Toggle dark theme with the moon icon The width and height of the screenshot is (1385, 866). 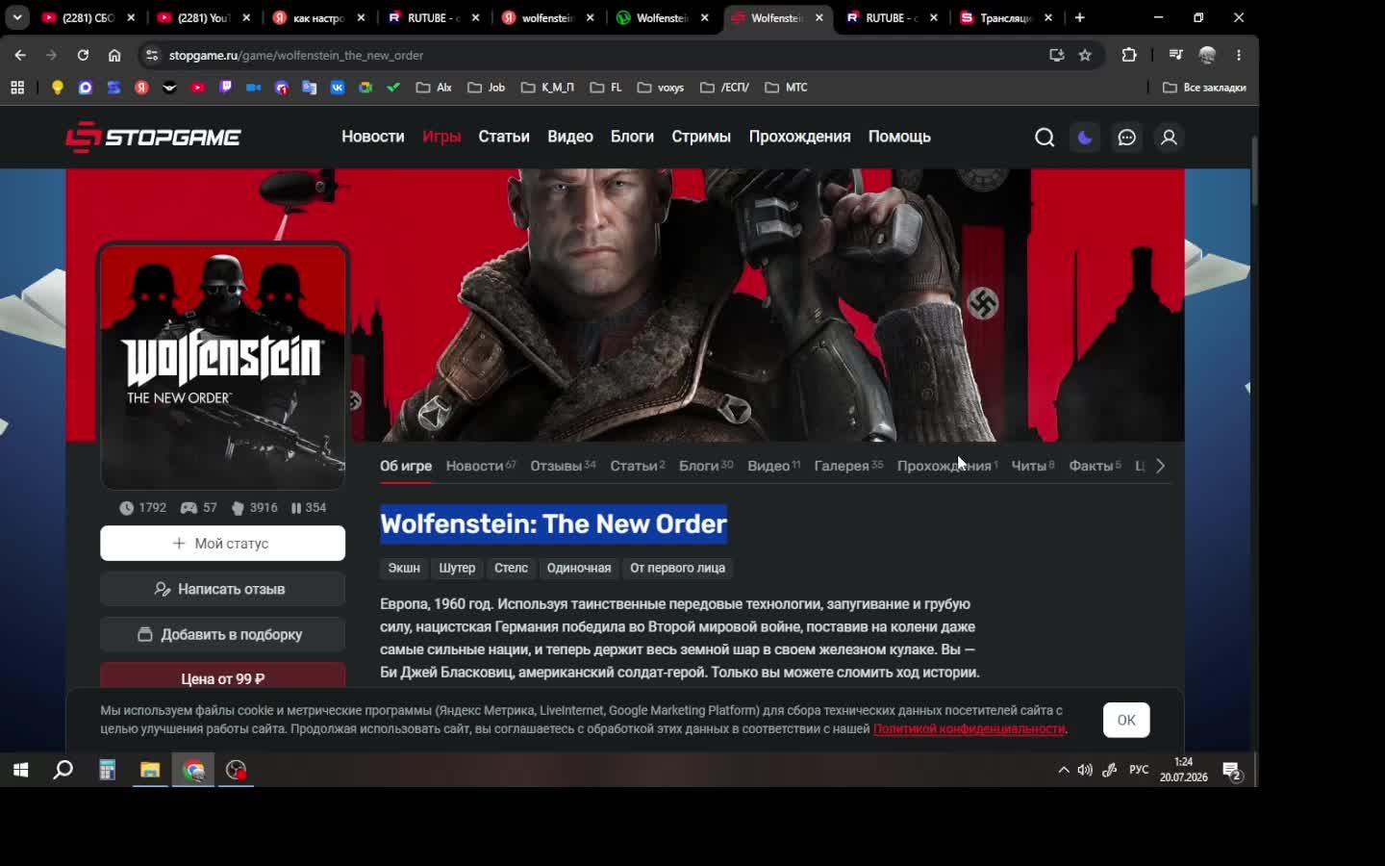[x=1085, y=138]
